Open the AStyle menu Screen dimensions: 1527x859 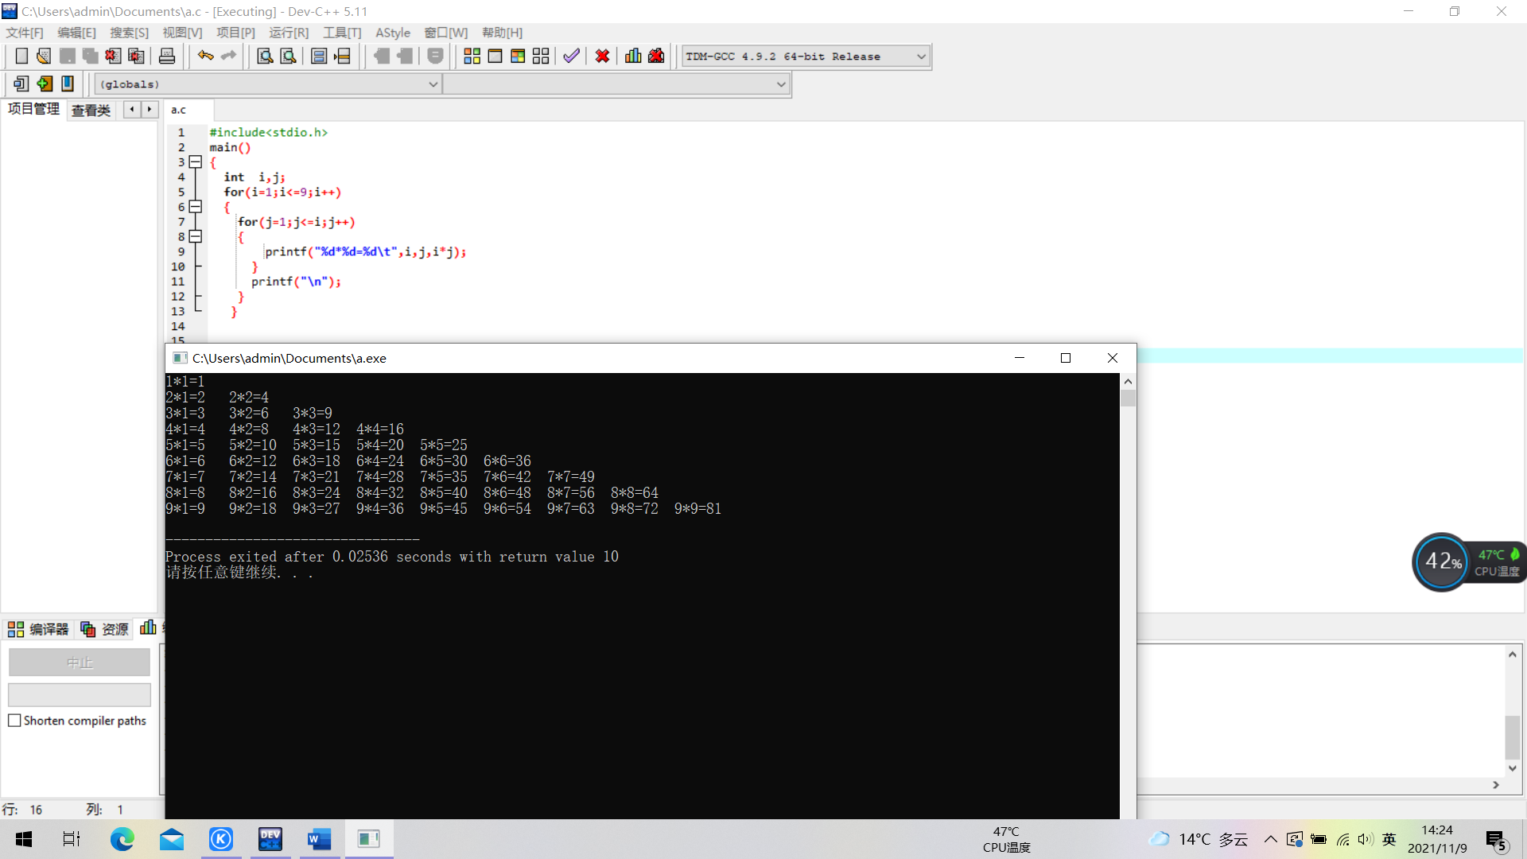point(392,33)
